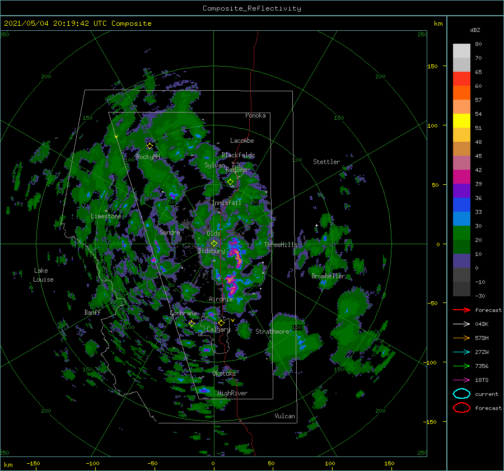Click the RedDeer city label
Image resolution: width=504 pixels, height=471 pixels.
click(x=237, y=170)
